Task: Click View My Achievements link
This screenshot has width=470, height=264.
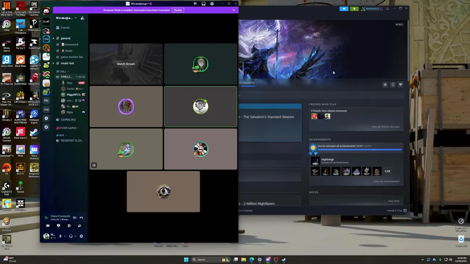Action: point(386,181)
